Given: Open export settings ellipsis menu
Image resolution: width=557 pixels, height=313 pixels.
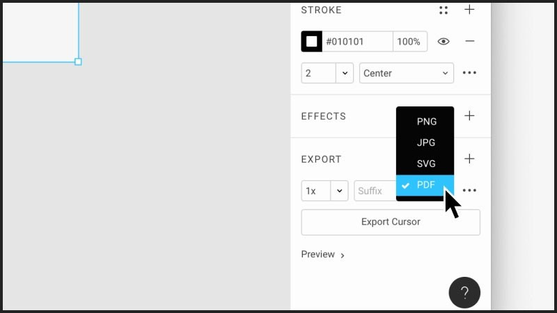Looking at the screenshot, I should point(469,191).
